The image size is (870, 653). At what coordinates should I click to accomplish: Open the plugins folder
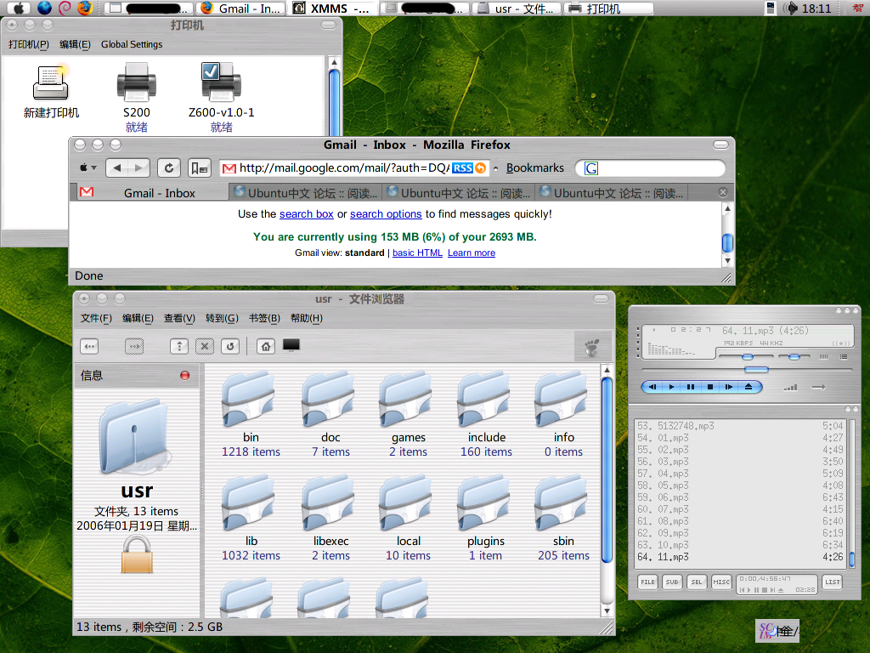(x=485, y=503)
